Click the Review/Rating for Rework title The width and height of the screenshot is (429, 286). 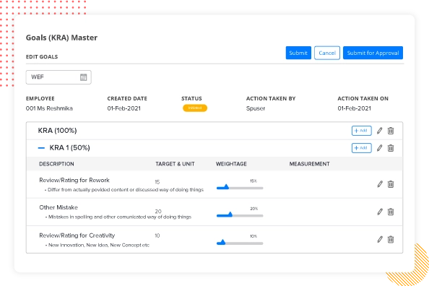(74, 180)
